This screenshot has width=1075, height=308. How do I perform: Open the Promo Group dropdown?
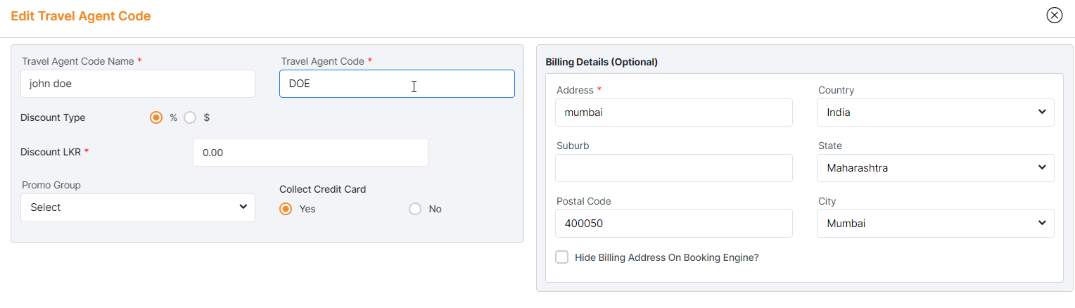point(138,207)
